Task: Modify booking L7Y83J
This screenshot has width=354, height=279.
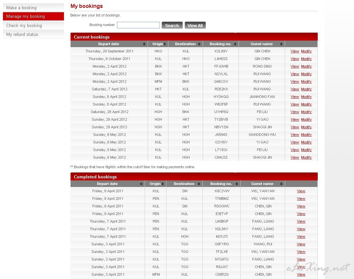Action: pyautogui.click(x=306, y=150)
